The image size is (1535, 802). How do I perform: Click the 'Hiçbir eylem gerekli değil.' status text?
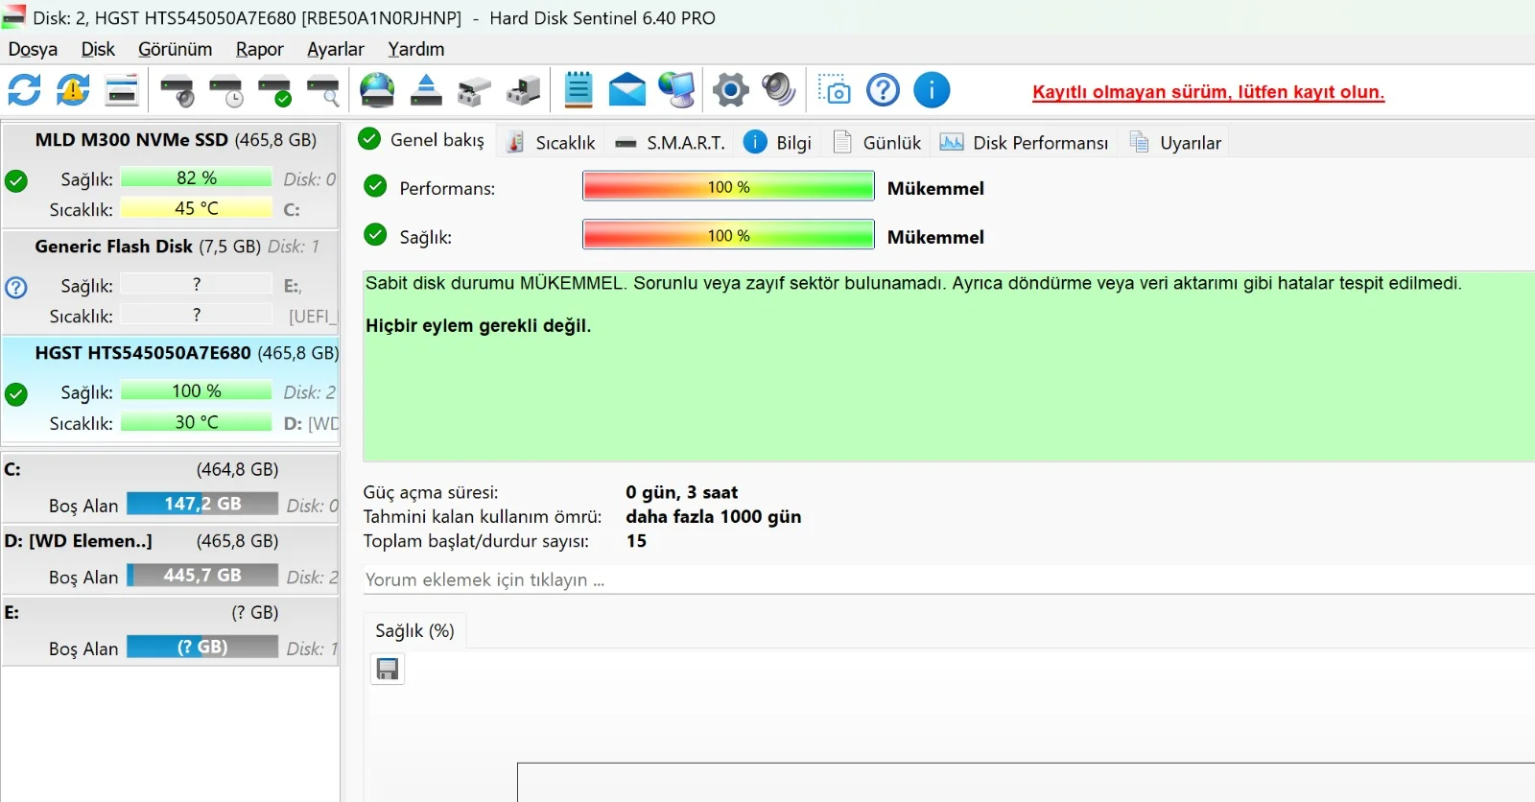478,325
